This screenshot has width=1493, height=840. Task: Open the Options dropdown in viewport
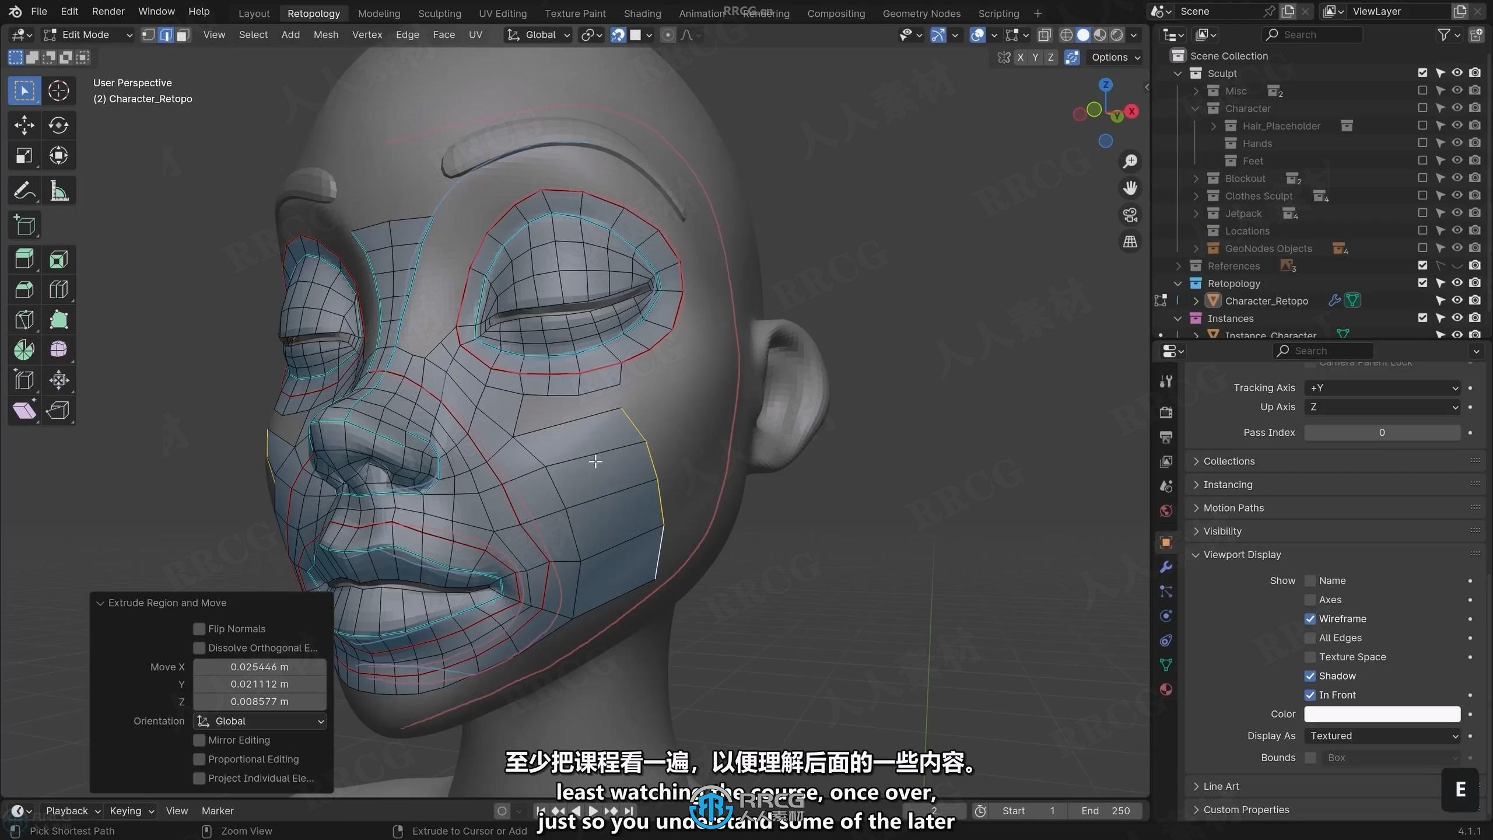[x=1116, y=57]
